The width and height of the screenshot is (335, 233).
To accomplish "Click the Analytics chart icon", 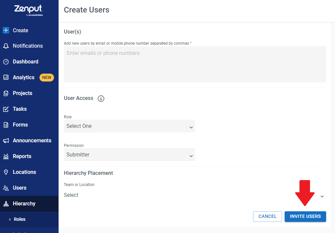I will pyautogui.click(x=6, y=77).
